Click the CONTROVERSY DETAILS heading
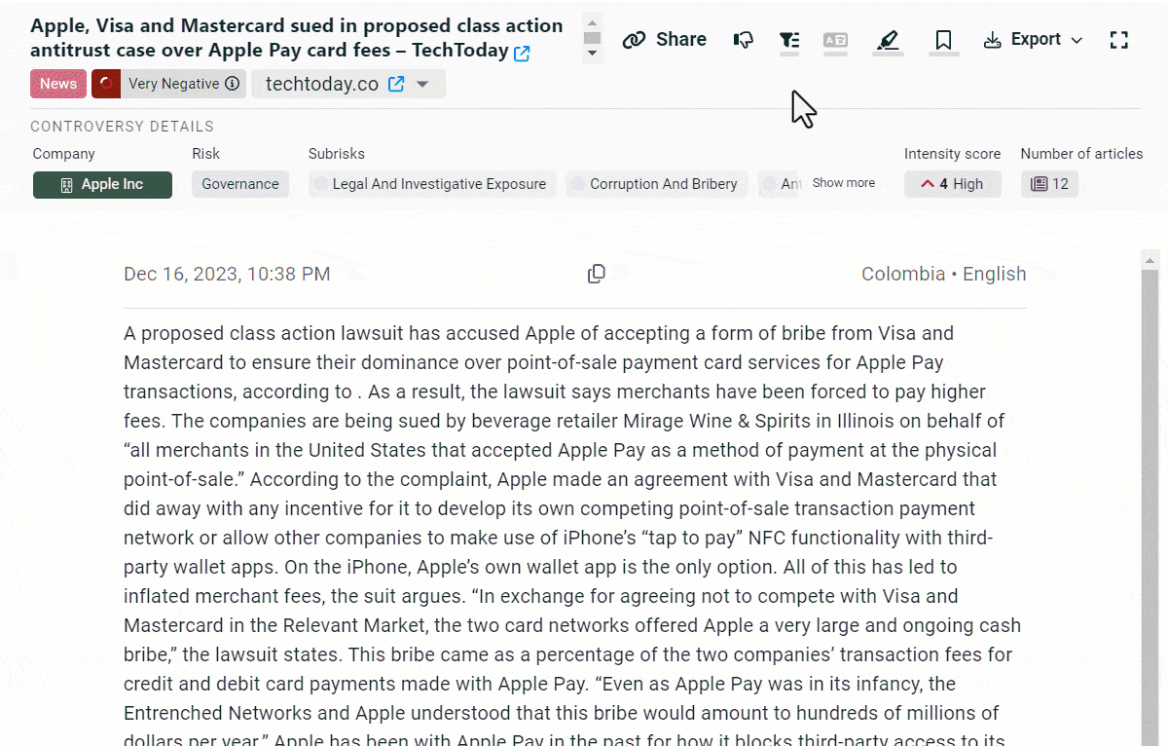The image size is (1168, 746). [123, 127]
